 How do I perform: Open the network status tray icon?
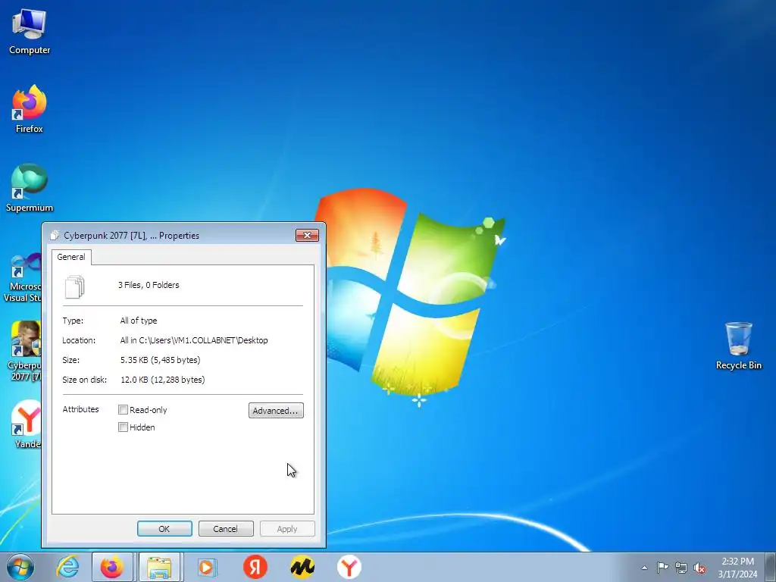681,567
